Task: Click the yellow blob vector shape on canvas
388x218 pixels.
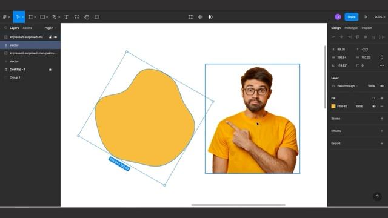Action: point(145,117)
